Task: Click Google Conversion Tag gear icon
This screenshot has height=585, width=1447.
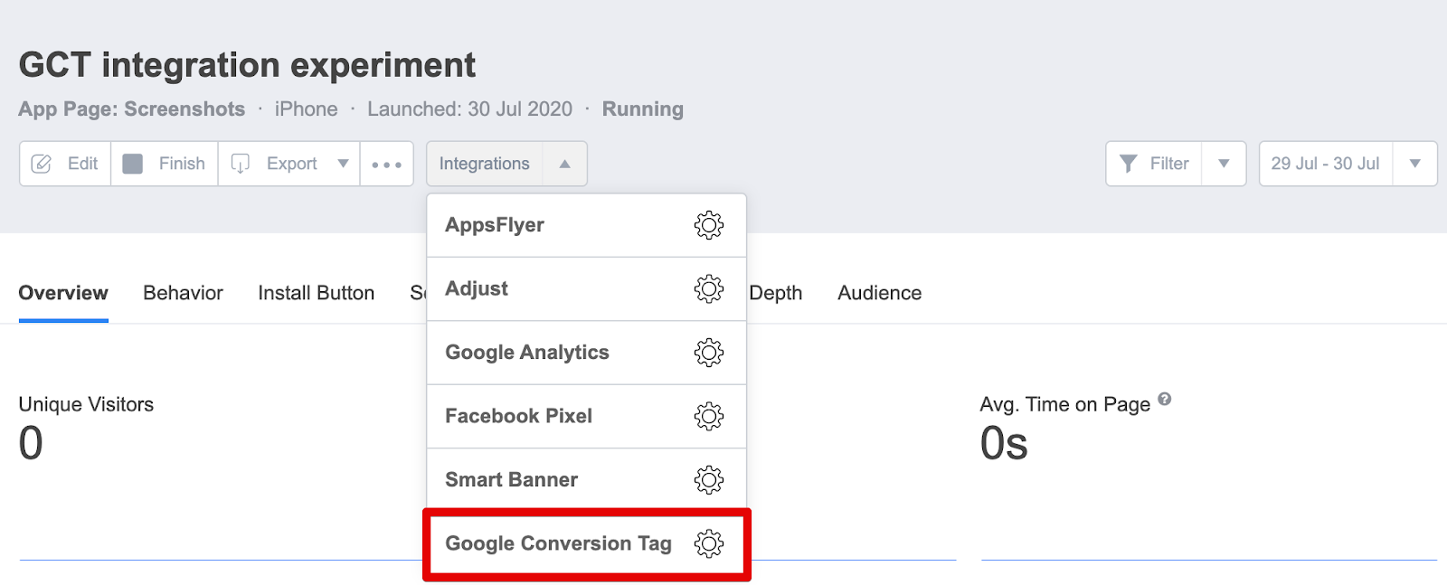Action: click(x=708, y=543)
